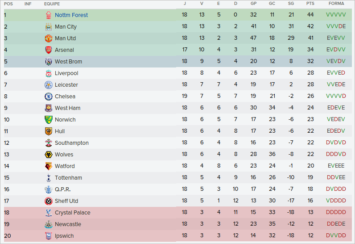This screenshot has width=355, height=244.
Task: Click the Liverpool club badge
Action: point(49,73)
